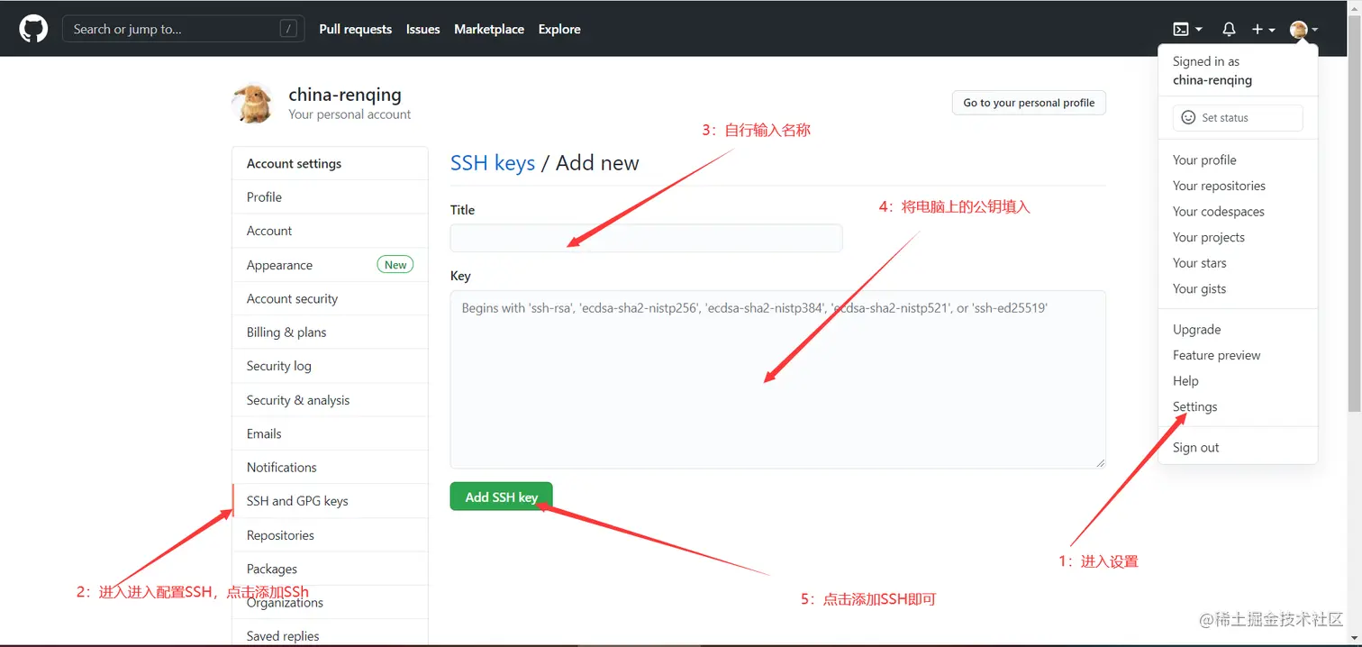Open Account security in the sidebar
1362x647 pixels.
(x=330, y=298)
